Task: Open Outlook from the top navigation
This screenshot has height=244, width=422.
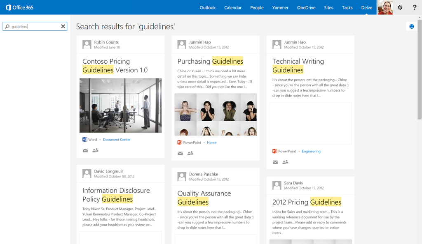Action: pos(208,7)
